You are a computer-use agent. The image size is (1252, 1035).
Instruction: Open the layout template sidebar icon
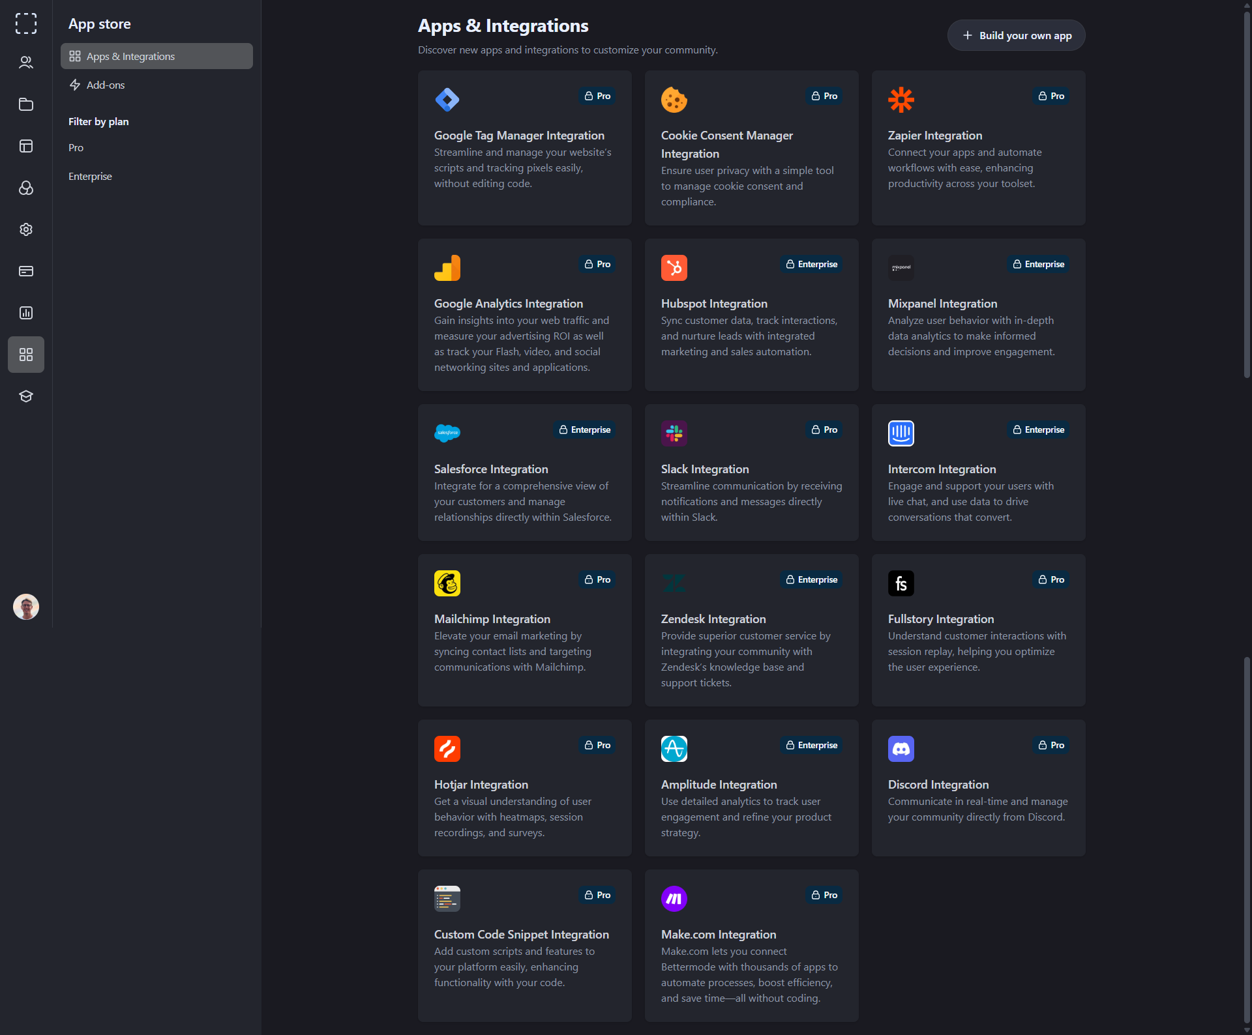click(x=26, y=146)
